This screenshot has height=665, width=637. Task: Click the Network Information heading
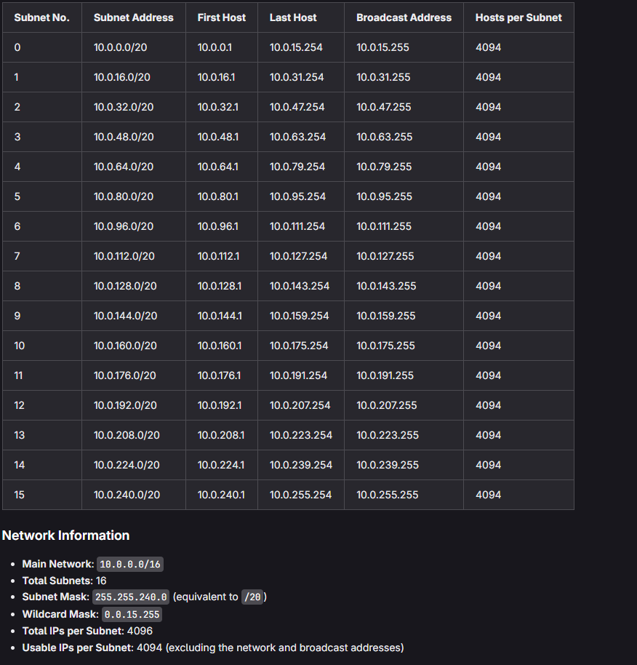66,535
